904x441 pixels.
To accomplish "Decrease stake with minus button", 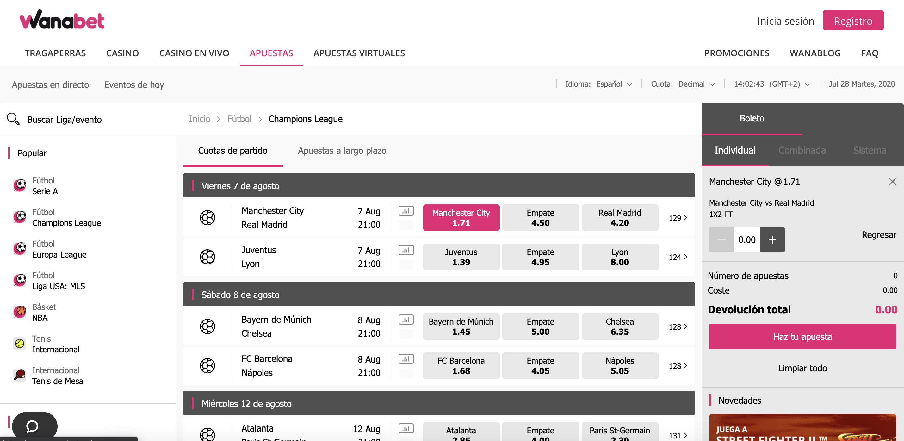I will tap(721, 240).
